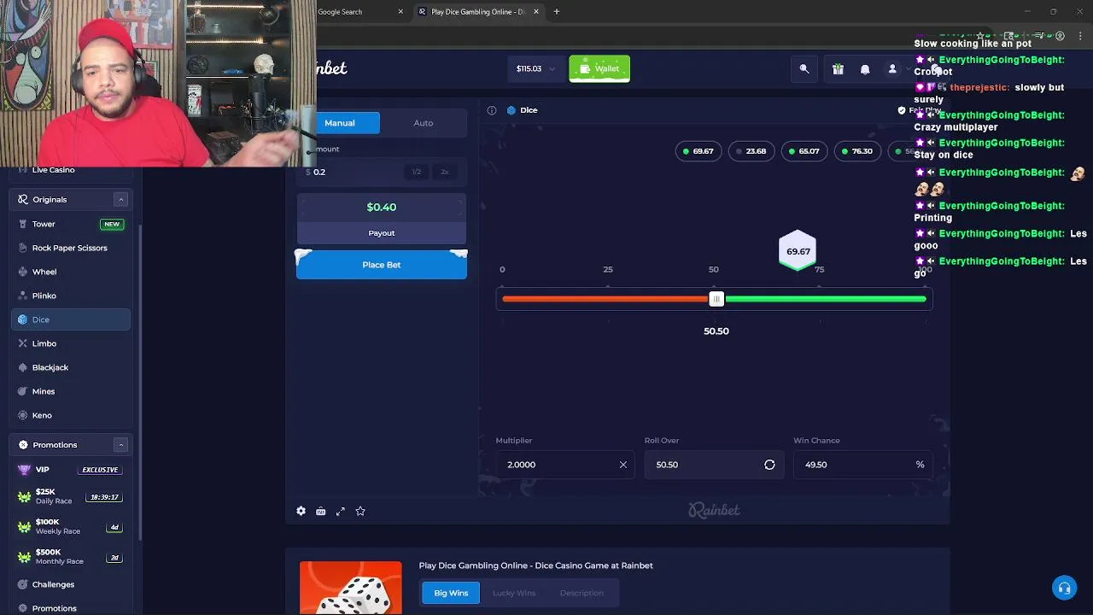Screen dimensions: 1093x615
Task: Open the $115.03 balance dropdown
Action: click(535, 69)
